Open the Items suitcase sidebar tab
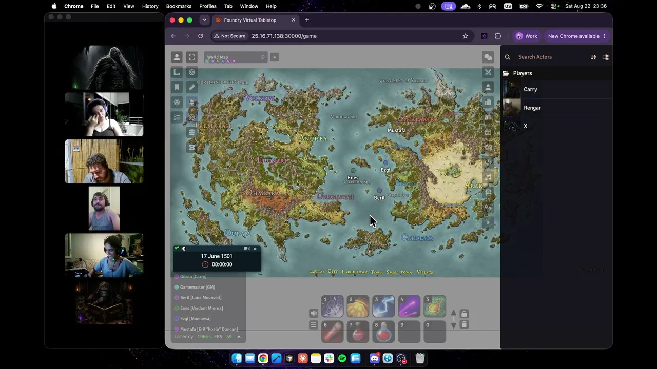 (488, 102)
